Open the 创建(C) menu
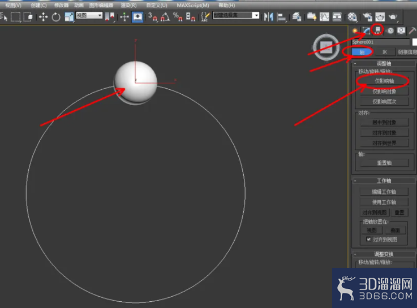 (38, 5)
